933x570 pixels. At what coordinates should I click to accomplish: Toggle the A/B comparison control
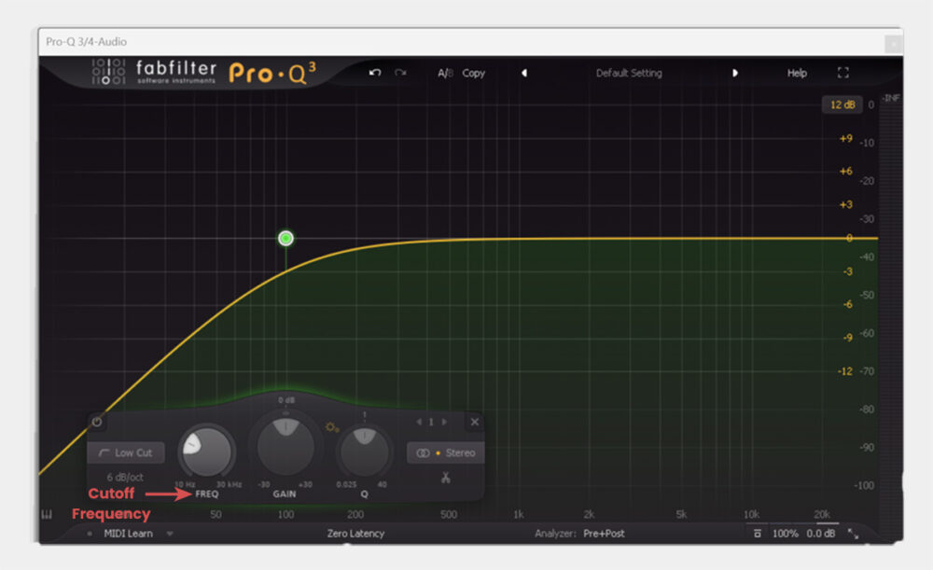445,73
